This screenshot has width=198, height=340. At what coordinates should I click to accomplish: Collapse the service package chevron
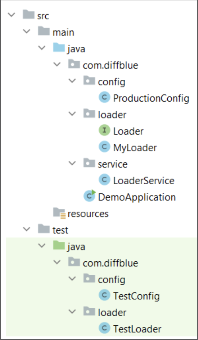point(72,163)
